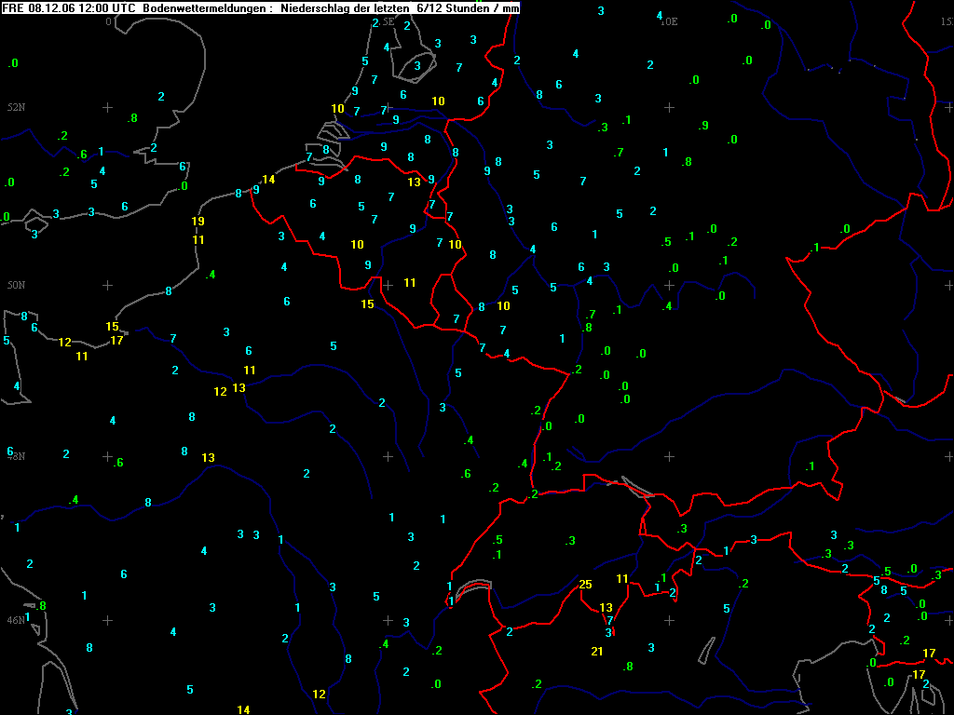This screenshot has height=715, width=954.
Task: Click the green .9 precipitation value
Action: pyautogui.click(x=703, y=126)
